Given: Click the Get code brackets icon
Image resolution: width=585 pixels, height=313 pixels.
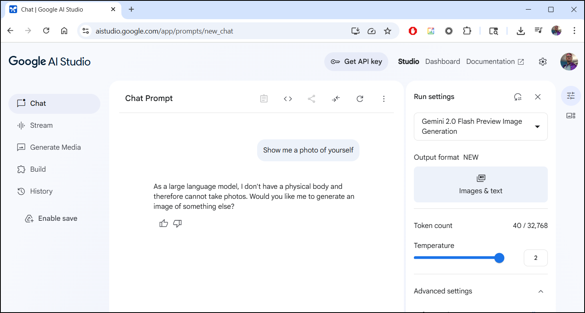Looking at the screenshot, I should point(288,99).
